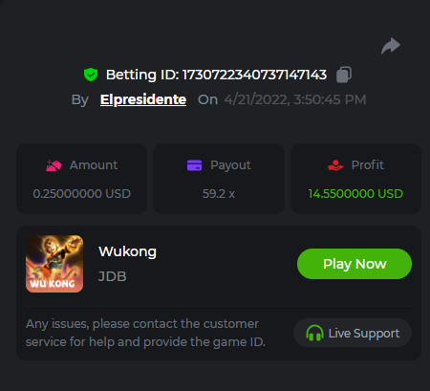The height and width of the screenshot is (391, 430).
Task: Copy the Betting ID with copy icon
Action: coord(344,75)
